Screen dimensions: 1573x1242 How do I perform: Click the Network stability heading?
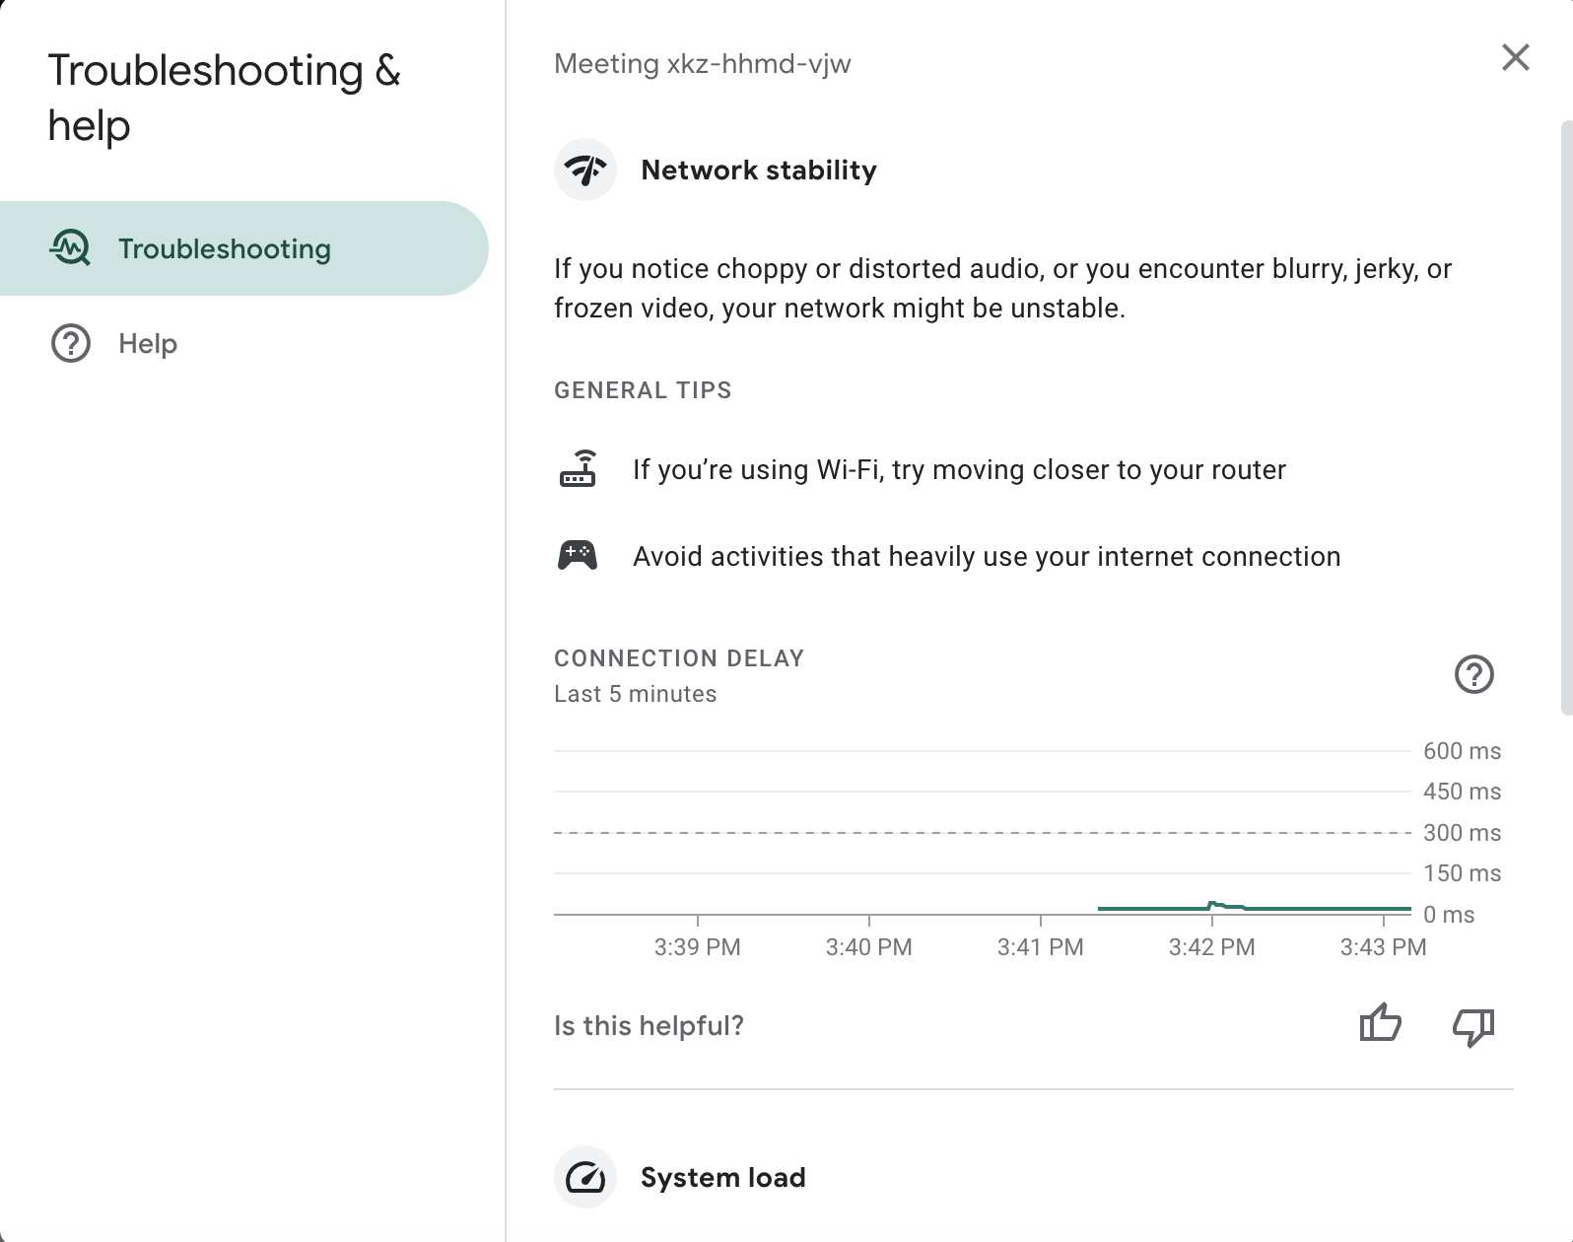point(758,170)
